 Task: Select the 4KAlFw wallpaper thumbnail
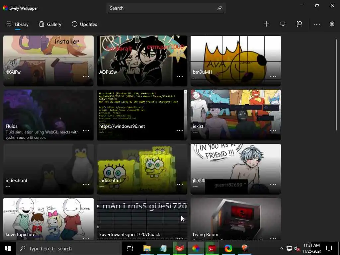point(48,61)
